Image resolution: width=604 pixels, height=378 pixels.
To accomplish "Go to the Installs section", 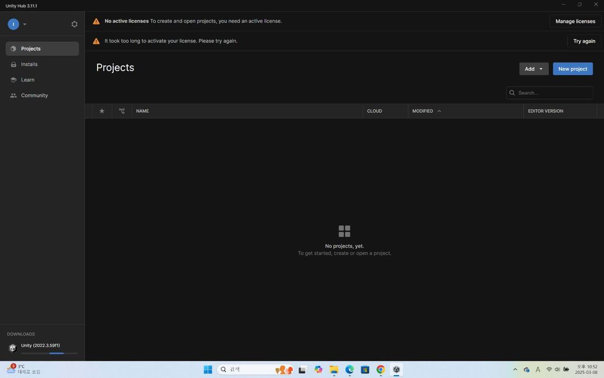I will 29,65.
